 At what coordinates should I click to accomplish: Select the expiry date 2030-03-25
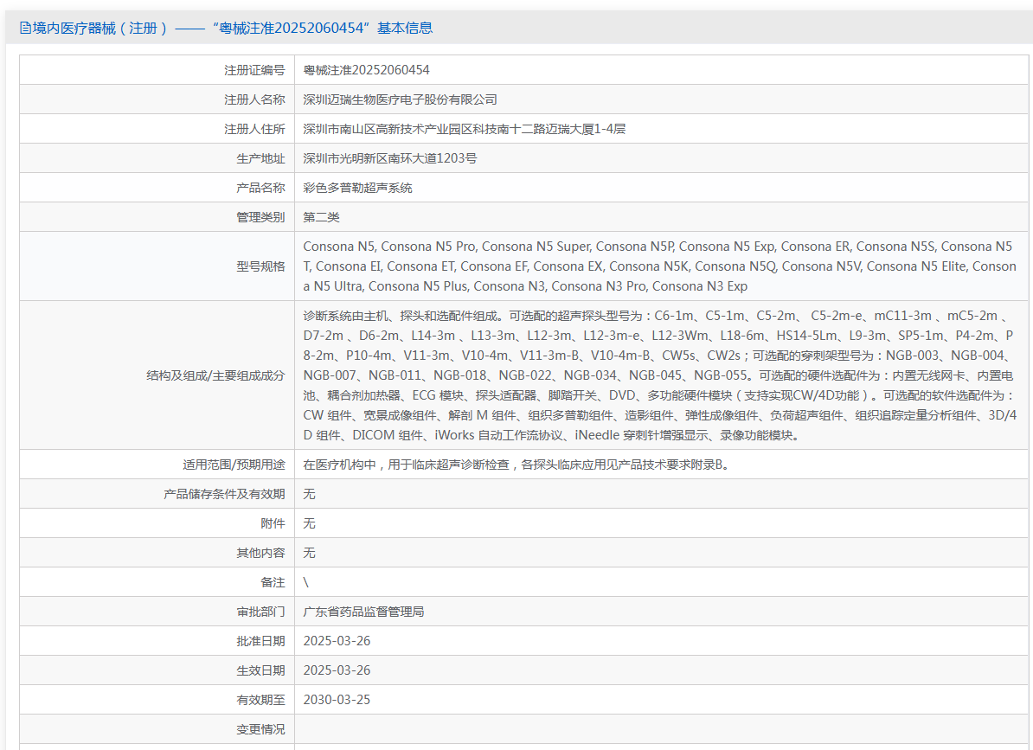tap(337, 700)
